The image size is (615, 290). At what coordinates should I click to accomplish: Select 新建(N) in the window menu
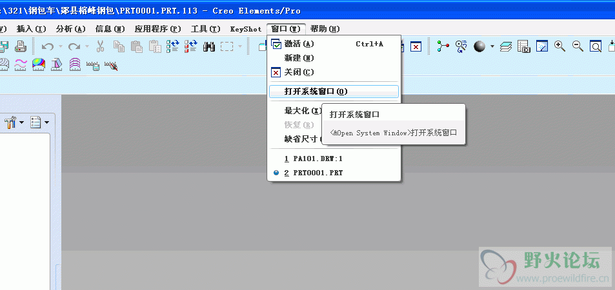(x=334, y=58)
